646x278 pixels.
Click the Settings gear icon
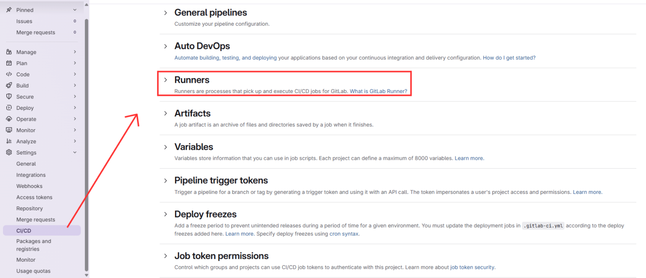point(9,152)
